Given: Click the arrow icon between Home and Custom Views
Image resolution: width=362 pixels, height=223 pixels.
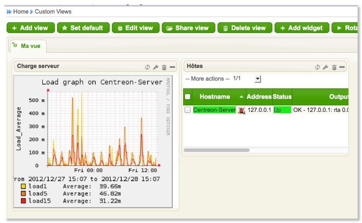Looking at the screenshot, I should point(32,12).
